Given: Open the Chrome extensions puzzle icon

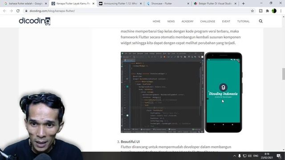Looking at the screenshot, I should tap(267, 11).
